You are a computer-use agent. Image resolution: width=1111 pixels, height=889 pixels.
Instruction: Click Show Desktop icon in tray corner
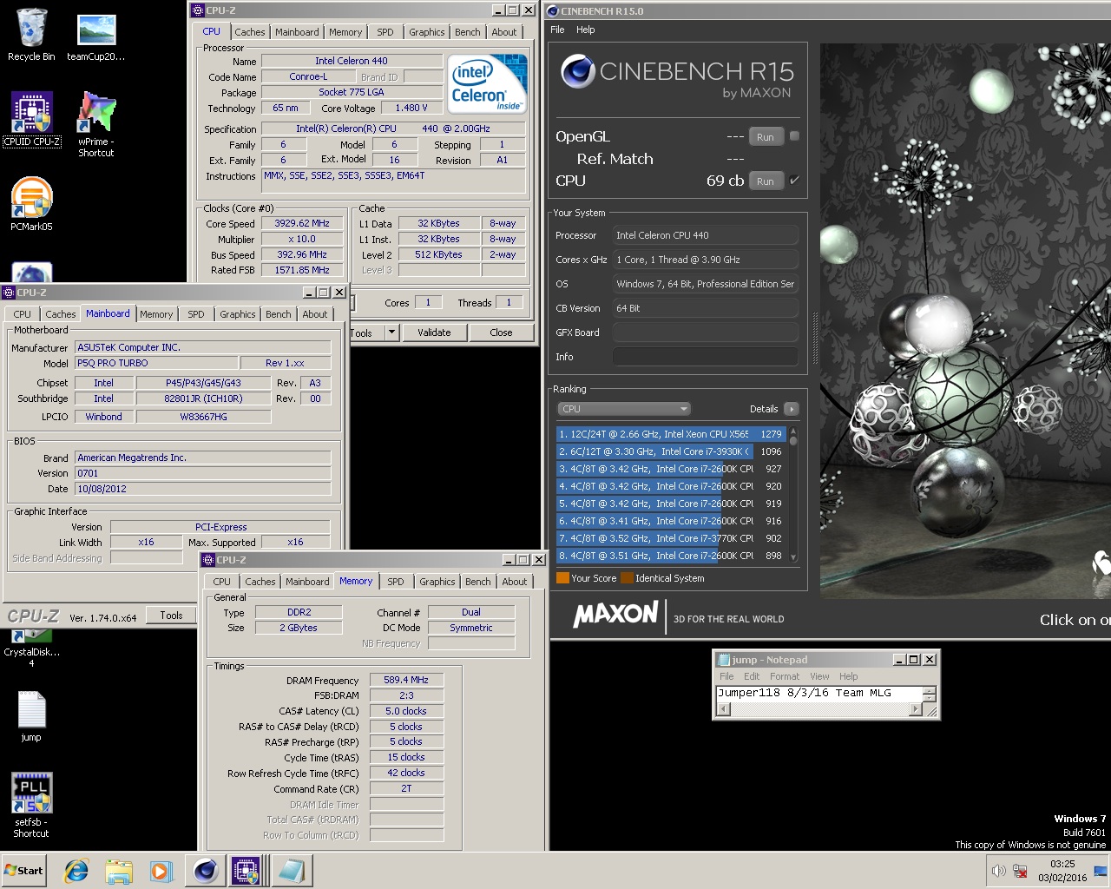tap(1101, 871)
